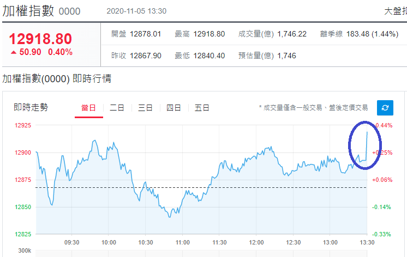The image size is (407, 257).
Task: Click the 成交量(億) value 1,746.22
Action: pos(292,34)
